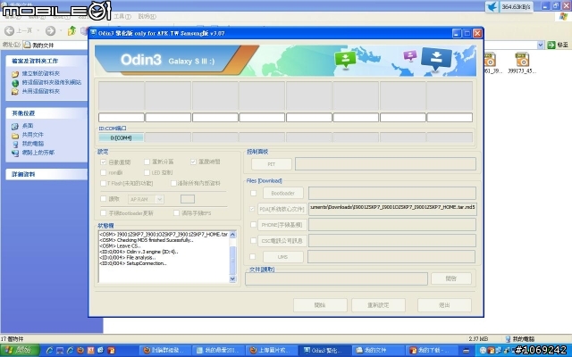
Task: Click the PDA file path field
Action: pyautogui.click(x=392, y=209)
